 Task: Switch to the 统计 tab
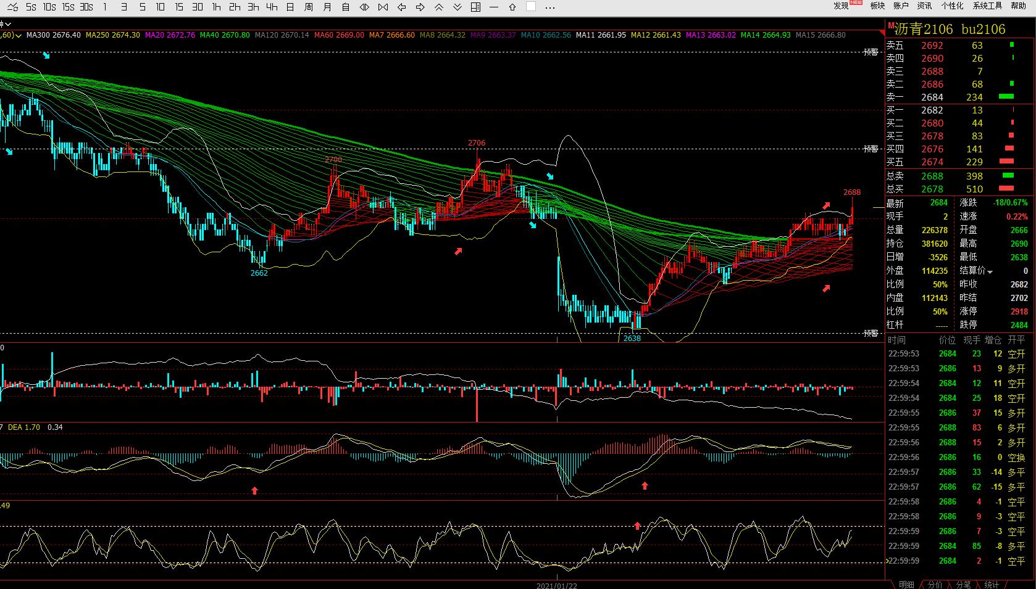pyautogui.click(x=992, y=584)
